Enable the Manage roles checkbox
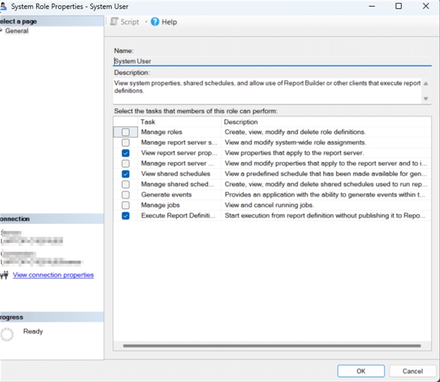Viewport: 440px width, 382px height. [x=125, y=132]
